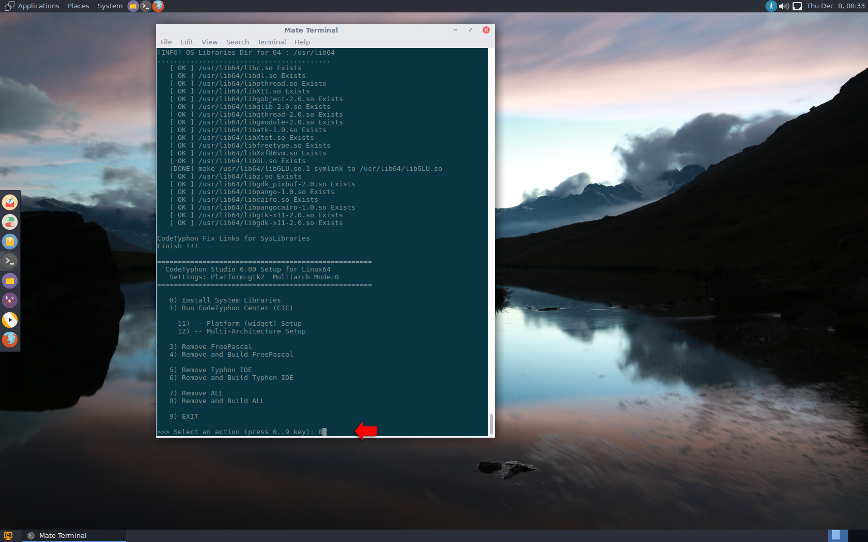The width and height of the screenshot is (868, 542).
Task: Click the '/usr/lib64/libcairo.so Exists' line
Action: click(244, 200)
